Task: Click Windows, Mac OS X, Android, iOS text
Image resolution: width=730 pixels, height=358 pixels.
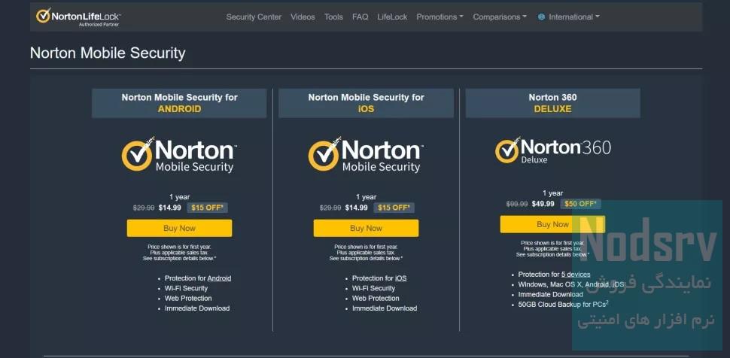Action: click(x=570, y=284)
